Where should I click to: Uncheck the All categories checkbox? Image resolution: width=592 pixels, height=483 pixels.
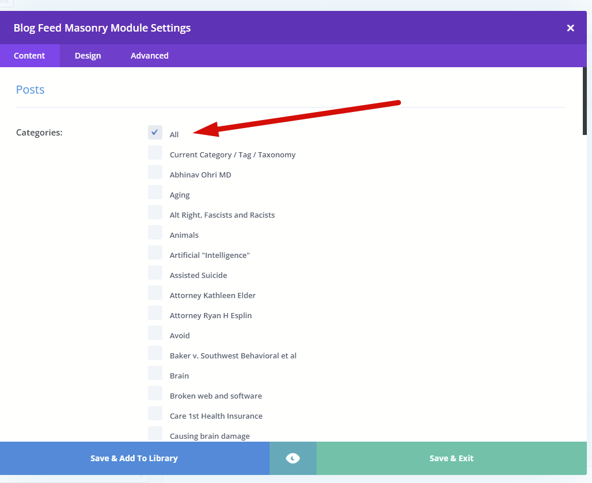[x=155, y=132]
